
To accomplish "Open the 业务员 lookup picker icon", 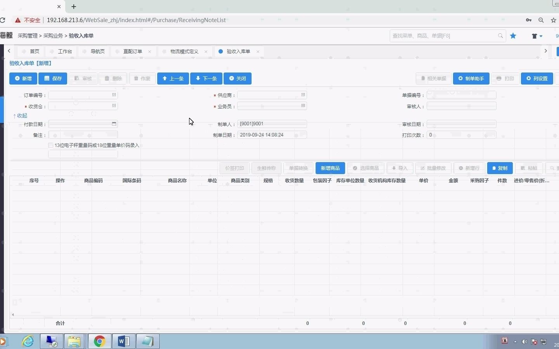I will pos(303,105).
